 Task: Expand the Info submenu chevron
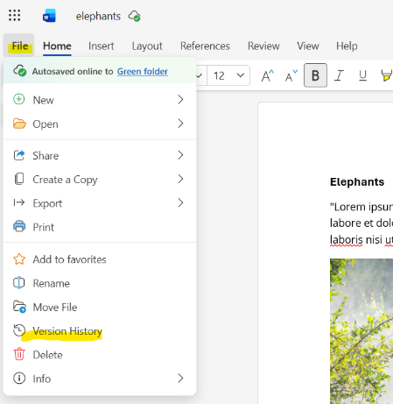[180, 379]
